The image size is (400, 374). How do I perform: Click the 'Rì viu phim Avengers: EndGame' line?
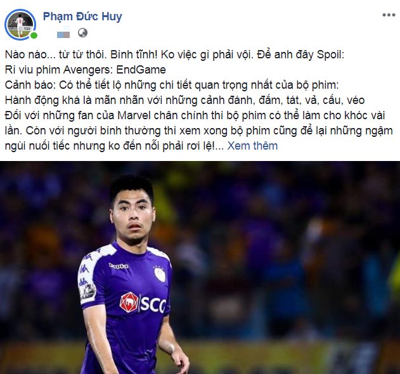[x=86, y=70]
